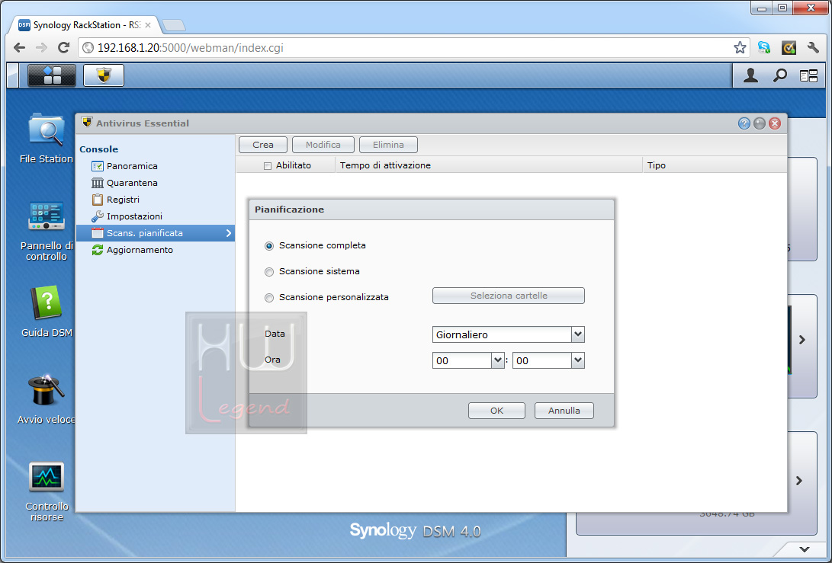Expand the upper widget chevron arrow
Image resolution: width=832 pixels, height=563 pixels.
pyautogui.click(x=802, y=340)
